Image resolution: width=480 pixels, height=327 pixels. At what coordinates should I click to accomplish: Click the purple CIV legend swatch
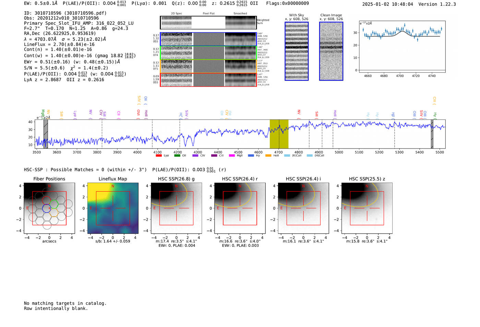195,155
